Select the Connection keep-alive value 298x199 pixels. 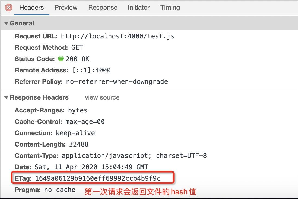point(75,133)
